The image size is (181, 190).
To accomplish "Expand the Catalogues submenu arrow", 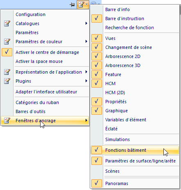I will [x=86, y=23].
